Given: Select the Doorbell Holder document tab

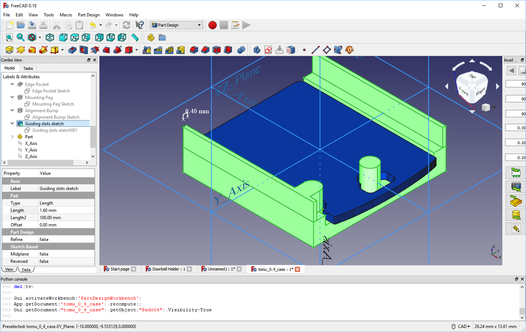Looking at the screenshot, I should (168, 269).
